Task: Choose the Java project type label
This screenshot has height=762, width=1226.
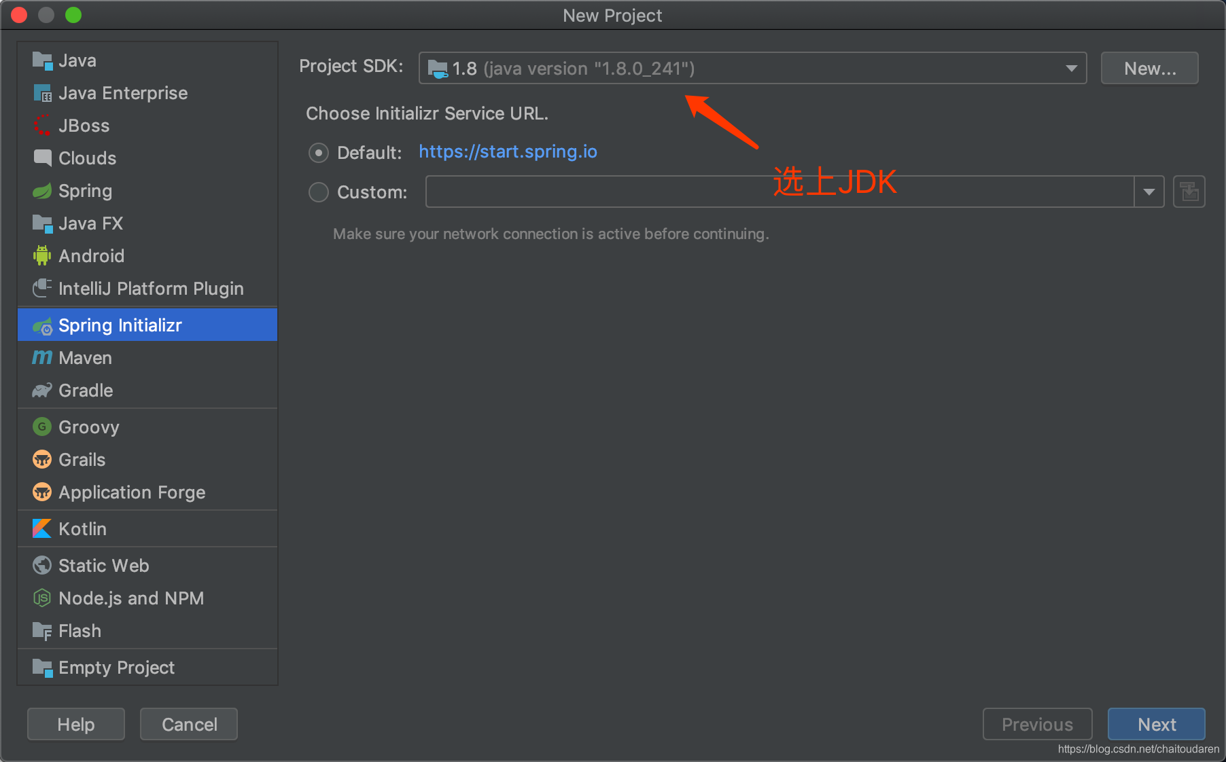Action: tap(77, 61)
